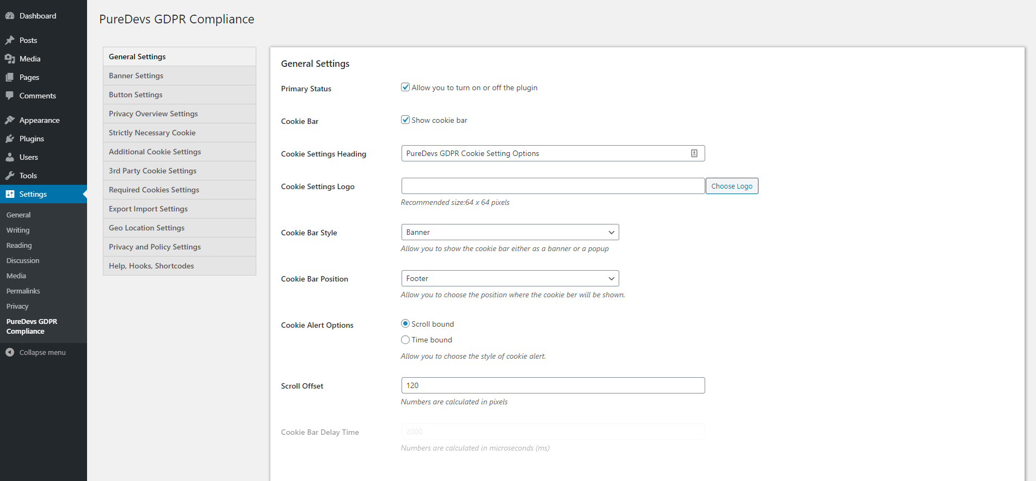Open Writing settings submenu link
Screen dimensions: 1036x481
(x=18, y=230)
